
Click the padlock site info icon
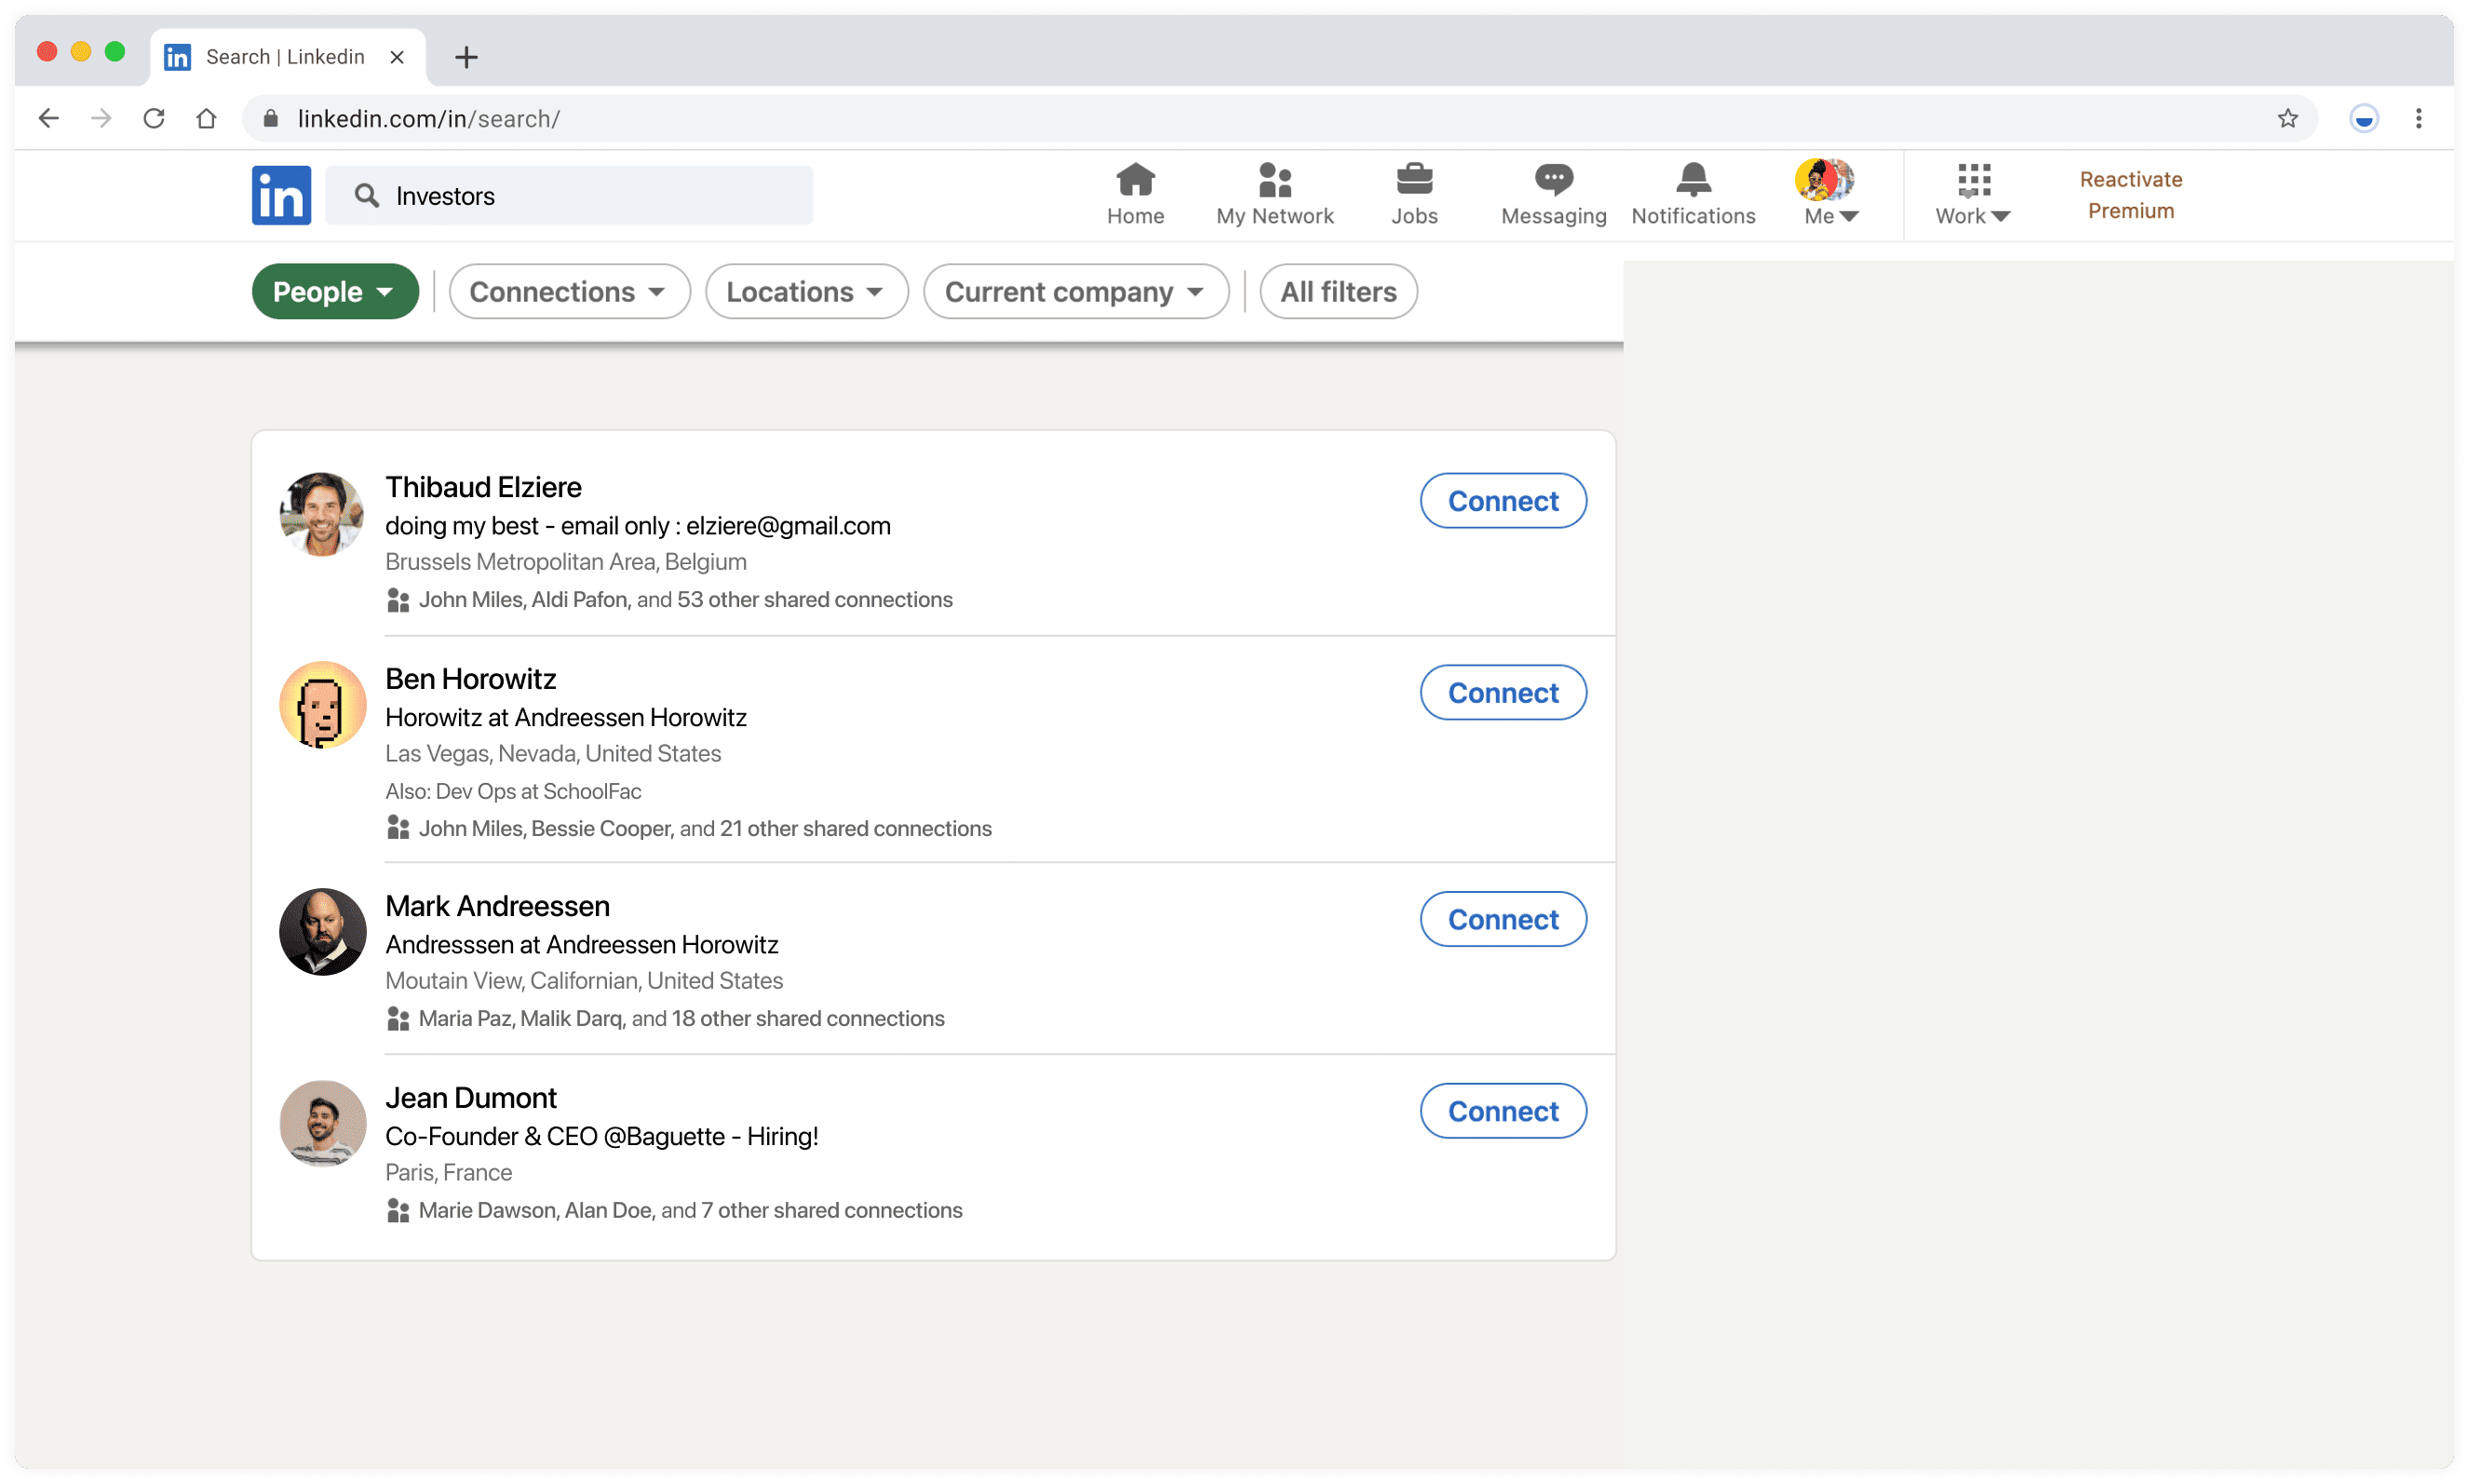click(270, 118)
